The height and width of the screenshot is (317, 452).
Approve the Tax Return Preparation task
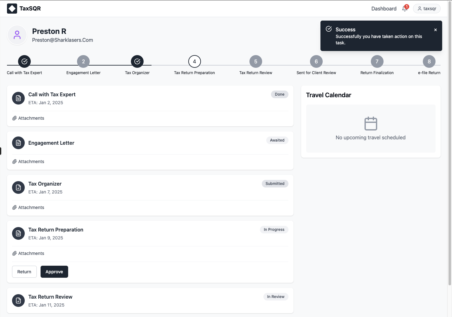pyautogui.click(x=54, y=272)
